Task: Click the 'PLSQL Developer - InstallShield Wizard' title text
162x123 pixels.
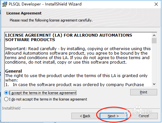Action: [x=45, y=4]
